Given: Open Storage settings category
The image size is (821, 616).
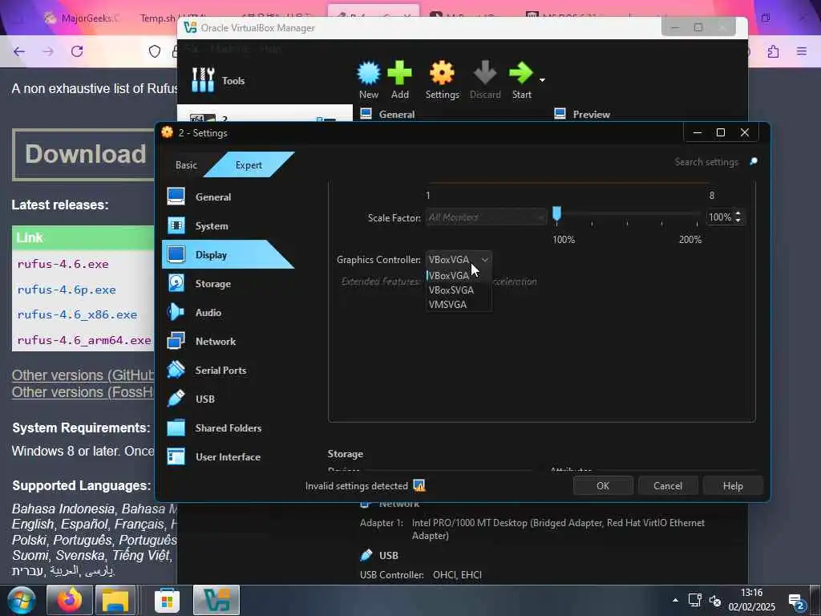Looking at the screenshot, I should pyautogui.click(x=212, y=283).
